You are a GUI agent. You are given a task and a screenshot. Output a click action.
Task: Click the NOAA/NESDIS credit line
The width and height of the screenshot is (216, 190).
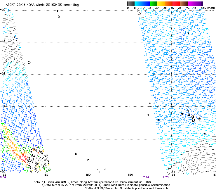click(126, 188)
